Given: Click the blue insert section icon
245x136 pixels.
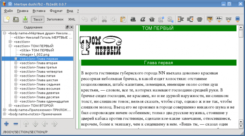Looking at the screenshot, I should pos(237,19).
